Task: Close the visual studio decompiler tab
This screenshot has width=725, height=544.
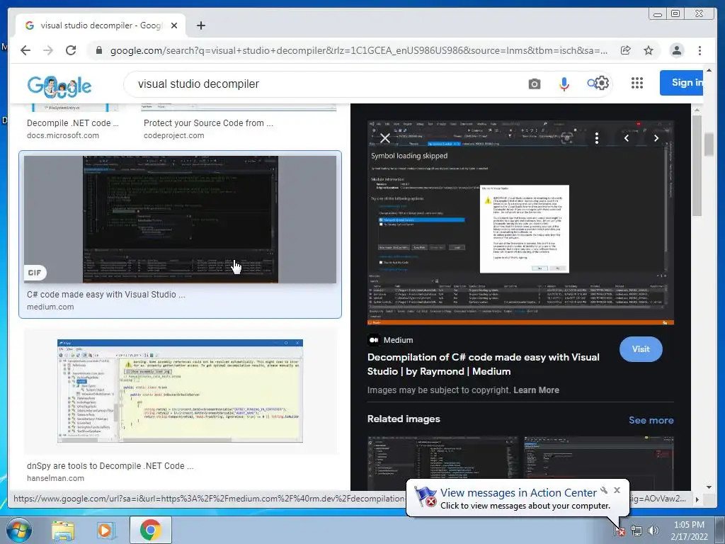Action: click(174, 25)
